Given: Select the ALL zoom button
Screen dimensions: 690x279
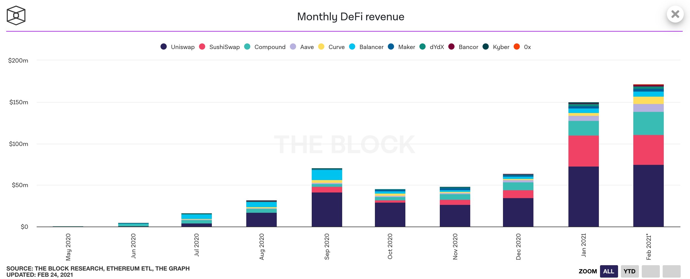Looking at the screenshot, I should pyautogui.click(x=609, y=271).
